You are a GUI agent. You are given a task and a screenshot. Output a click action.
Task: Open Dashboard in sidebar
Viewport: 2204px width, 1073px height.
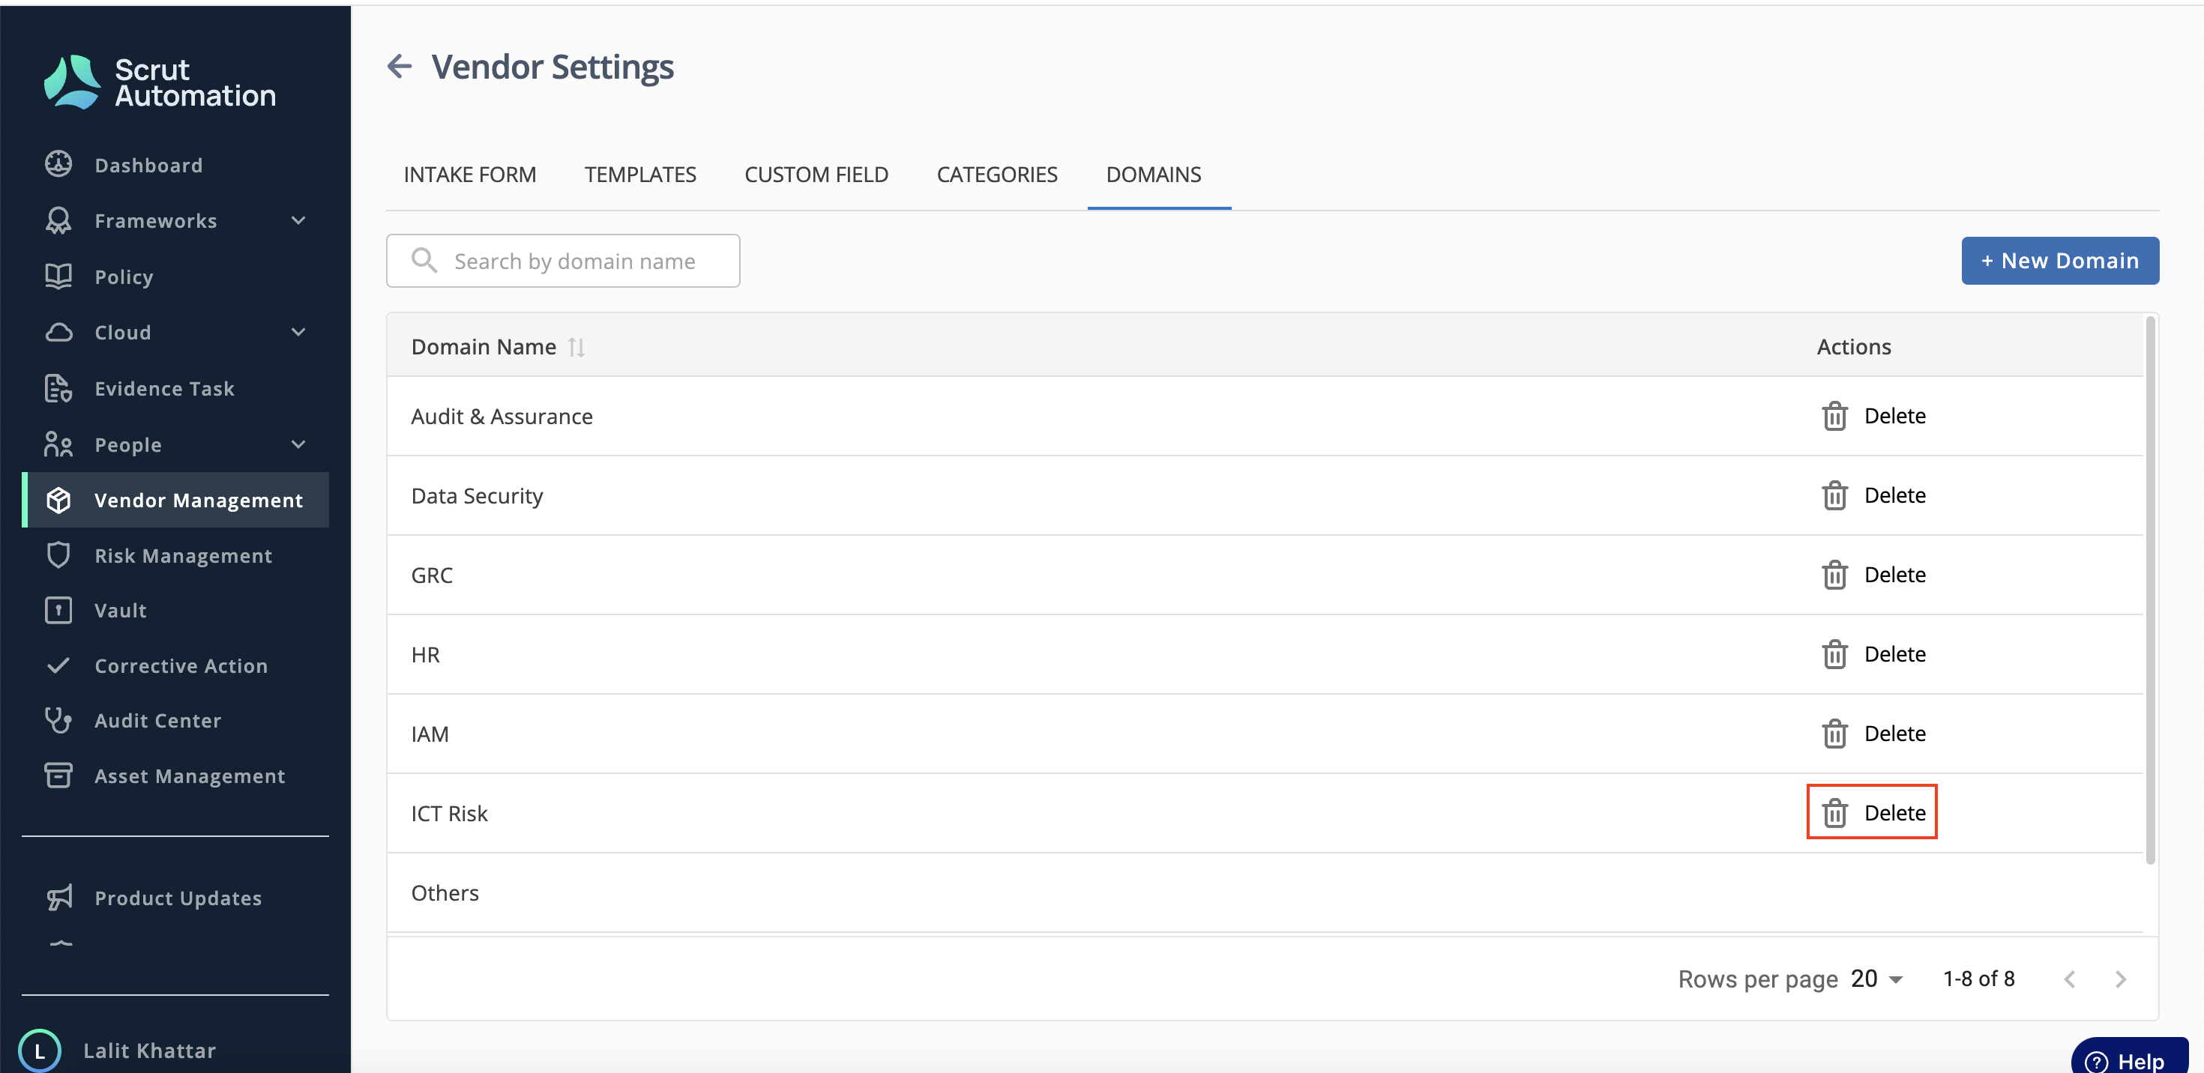pyautogui.click(x=175, y=164)
